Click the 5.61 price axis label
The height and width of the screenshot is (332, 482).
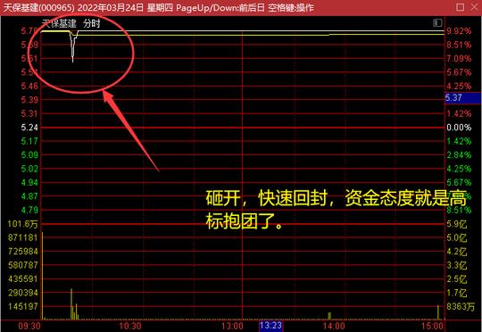click(x=29, y=58)
